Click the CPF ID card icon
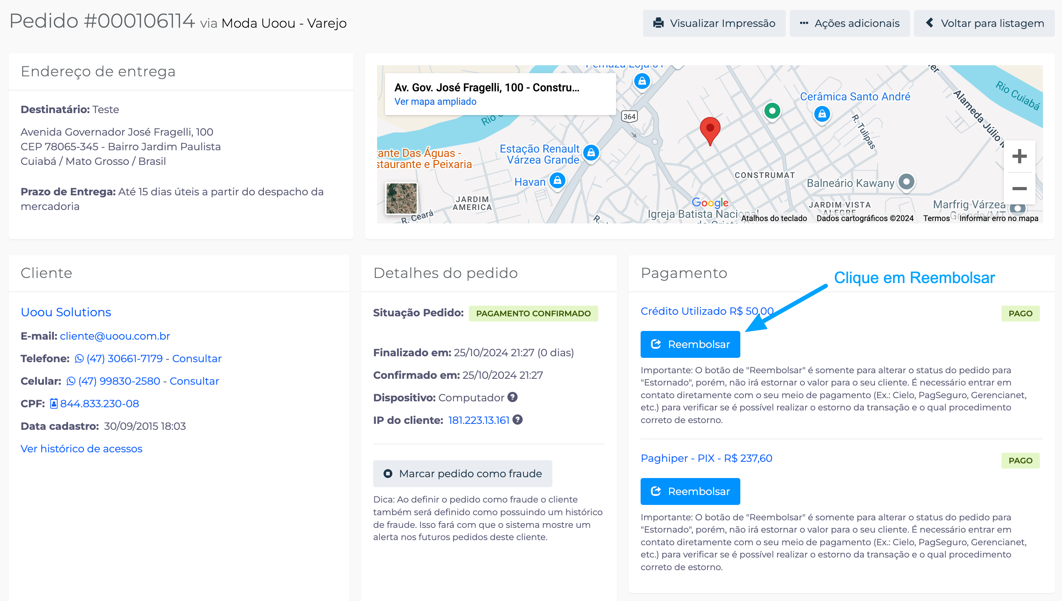 pos(54,404)
